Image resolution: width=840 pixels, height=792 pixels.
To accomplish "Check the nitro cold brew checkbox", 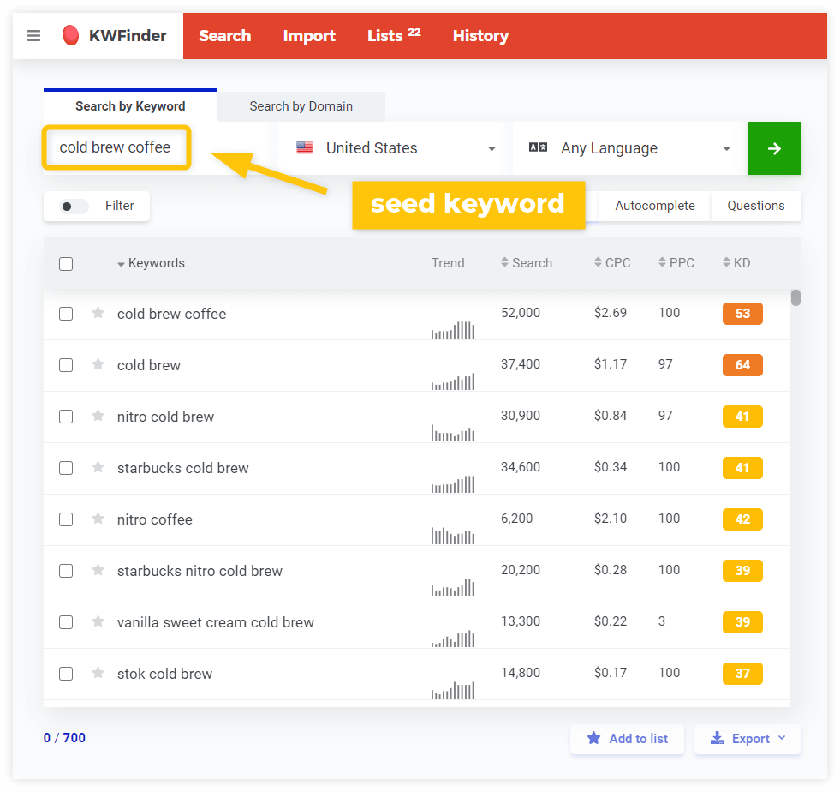I will click(66, 417).
